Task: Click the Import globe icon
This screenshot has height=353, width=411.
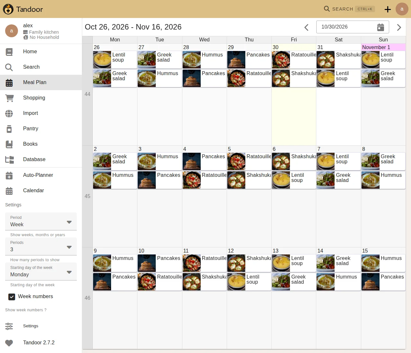Action: [9, 113]
